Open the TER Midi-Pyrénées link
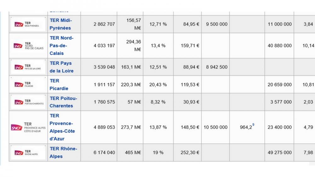Image resolution: width=315 pixels, height=177 pixels. pyautogui.click(x=60, y=24)
